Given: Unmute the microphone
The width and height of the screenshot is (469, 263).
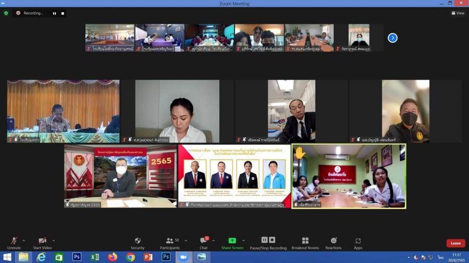Looking at the screenshot, I should point(14,242).
